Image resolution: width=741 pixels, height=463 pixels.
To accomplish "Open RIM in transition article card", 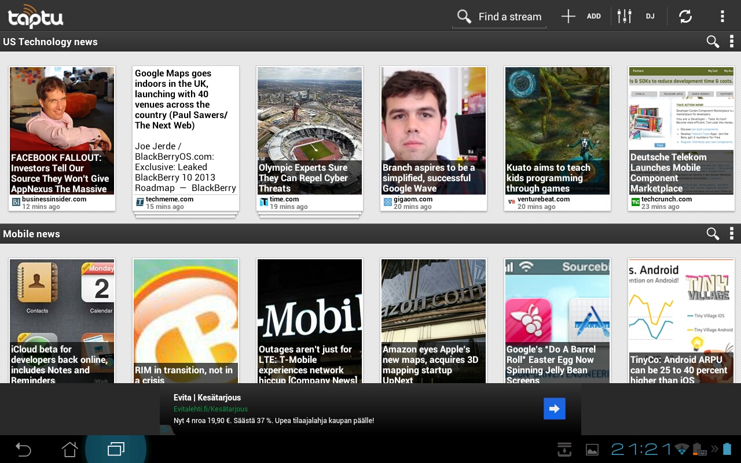I will [x=186, y=321].
